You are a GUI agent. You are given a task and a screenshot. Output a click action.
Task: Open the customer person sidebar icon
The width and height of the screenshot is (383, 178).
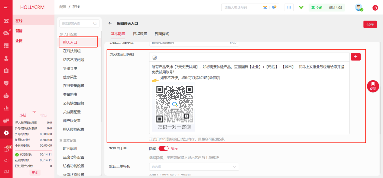[x=6, y=58]
